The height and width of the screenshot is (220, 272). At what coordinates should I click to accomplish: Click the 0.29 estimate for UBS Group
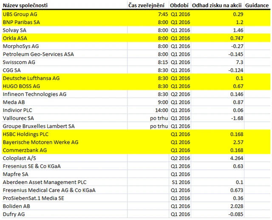238,14
